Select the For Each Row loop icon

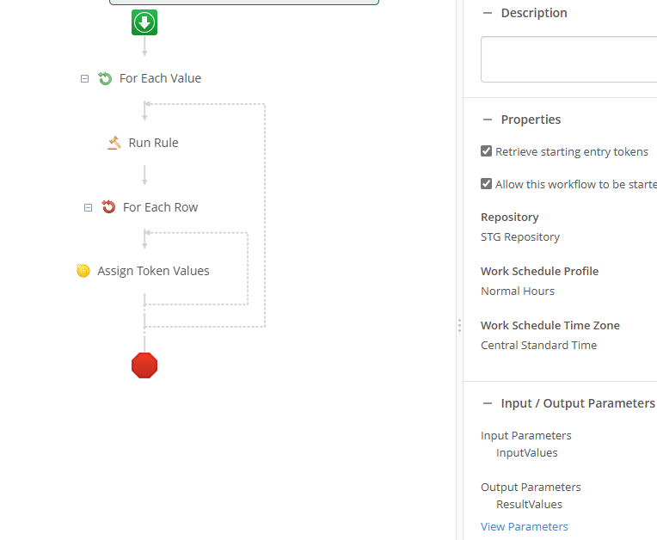click(108, 207)
